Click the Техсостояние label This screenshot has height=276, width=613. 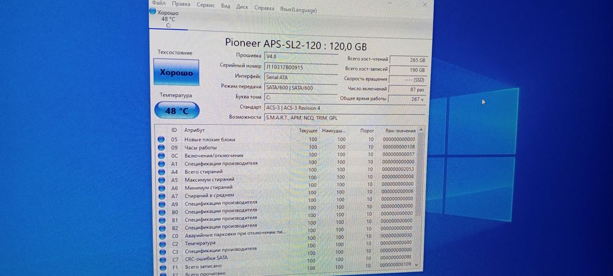point(175,52)
